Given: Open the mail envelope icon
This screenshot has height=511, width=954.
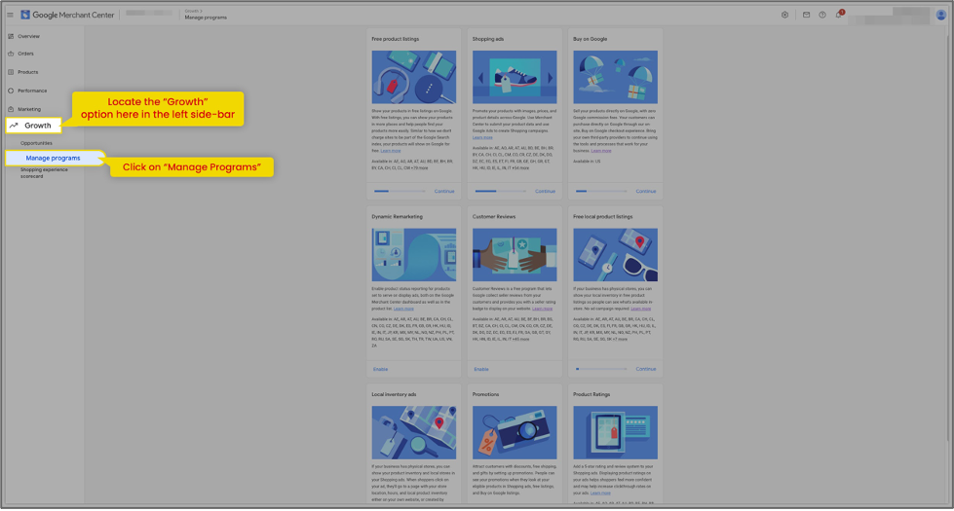Looking at the screenshot, I should tap(806, 15).
